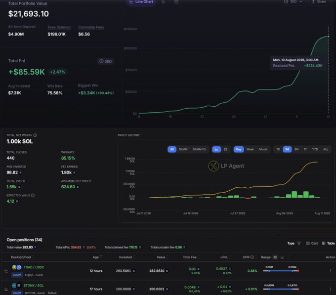Click the info icon next to Expected Value

tap(33, 195)
